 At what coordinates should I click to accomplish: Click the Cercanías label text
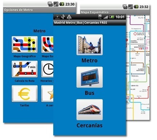90,125
